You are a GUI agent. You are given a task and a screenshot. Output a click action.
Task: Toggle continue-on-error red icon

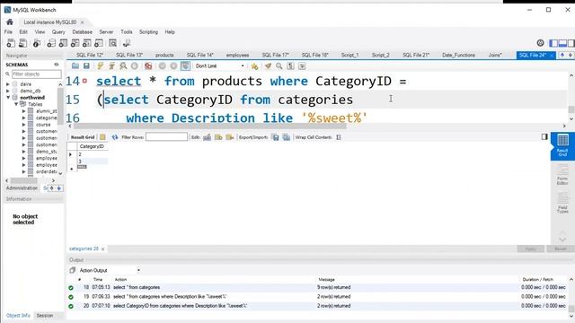tap(148, 65)
